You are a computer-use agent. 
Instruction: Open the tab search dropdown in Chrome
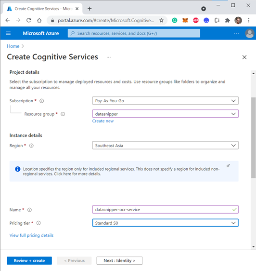click(x=204, y=9)
